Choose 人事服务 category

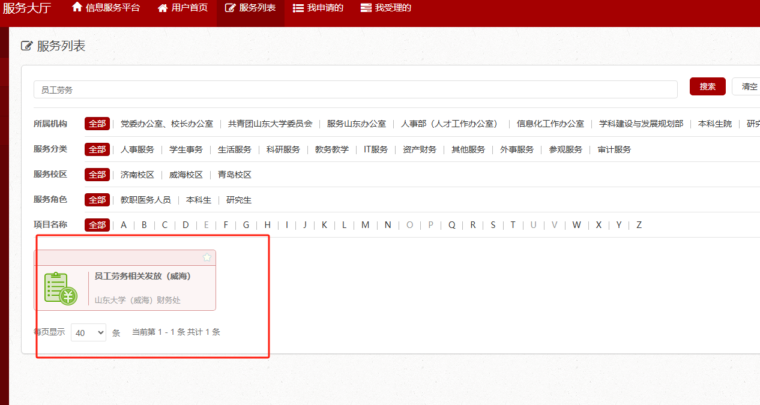point(137,149)
